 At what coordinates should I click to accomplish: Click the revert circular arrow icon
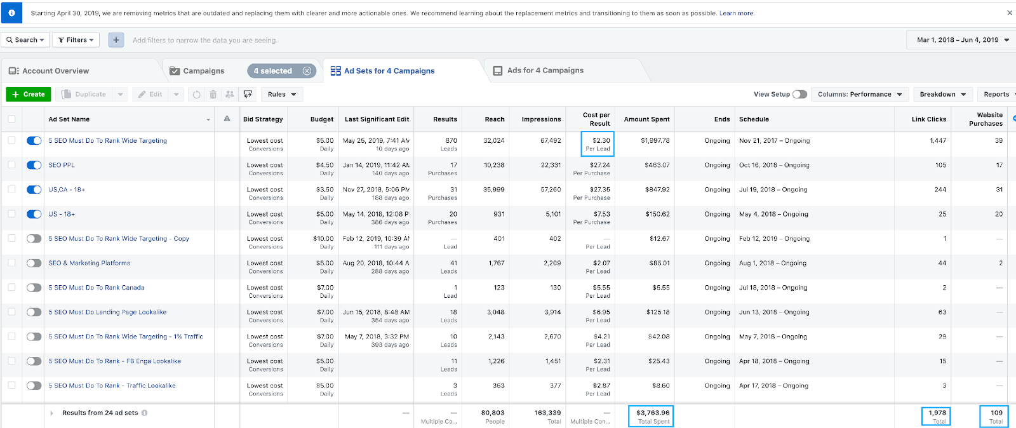tap(197, 95)
